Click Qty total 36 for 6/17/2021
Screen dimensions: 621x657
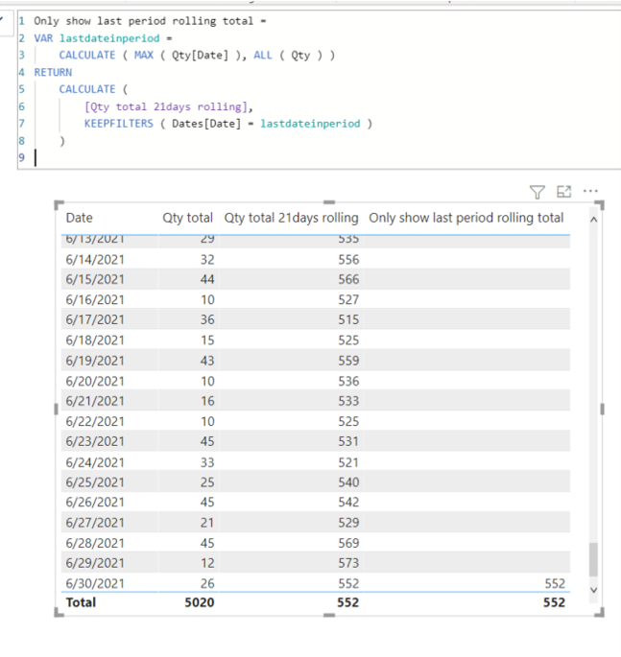point(207,319)
